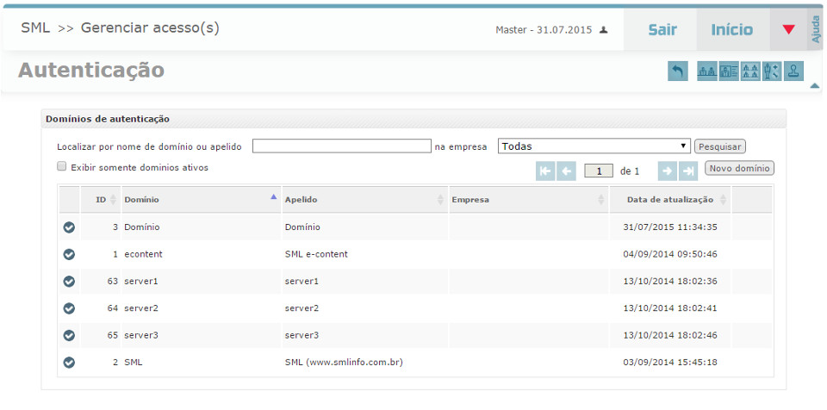Click the Novo domínio button
827x410 pixels.
click(x=739, y=168)
